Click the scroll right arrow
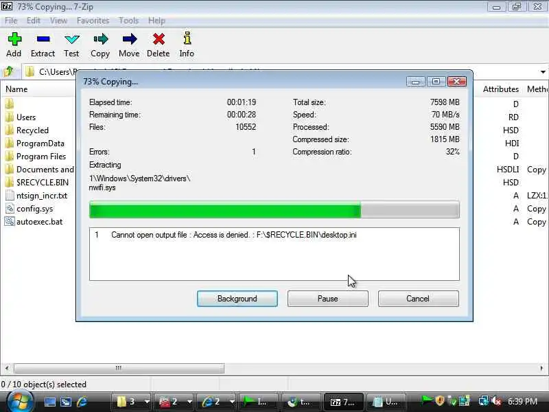The height and width of the screenshot is (412, 549). pyautogui.click(x=541, y=368)
